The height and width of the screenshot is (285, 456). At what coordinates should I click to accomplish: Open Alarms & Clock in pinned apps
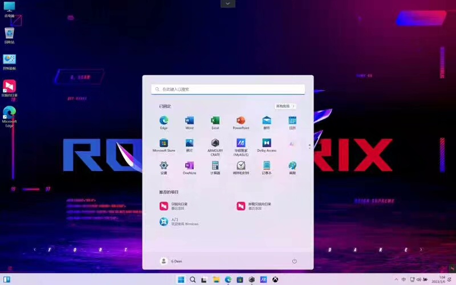click(x=241, y=168)
